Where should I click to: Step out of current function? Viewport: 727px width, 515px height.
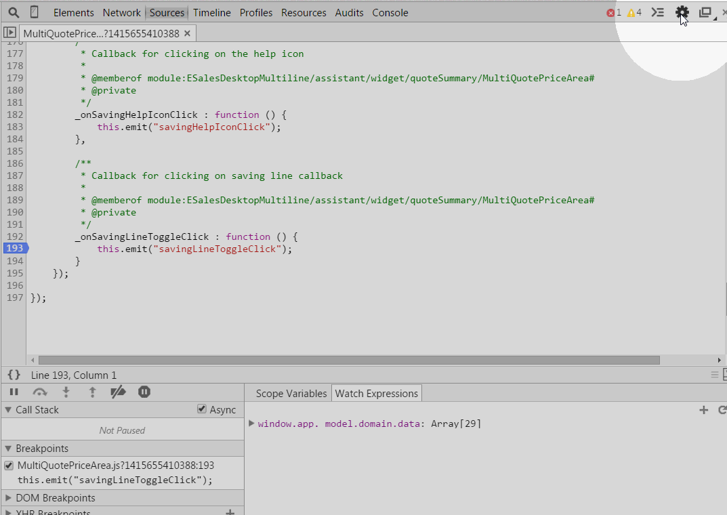pyautogui.click(x=92, y=392)
